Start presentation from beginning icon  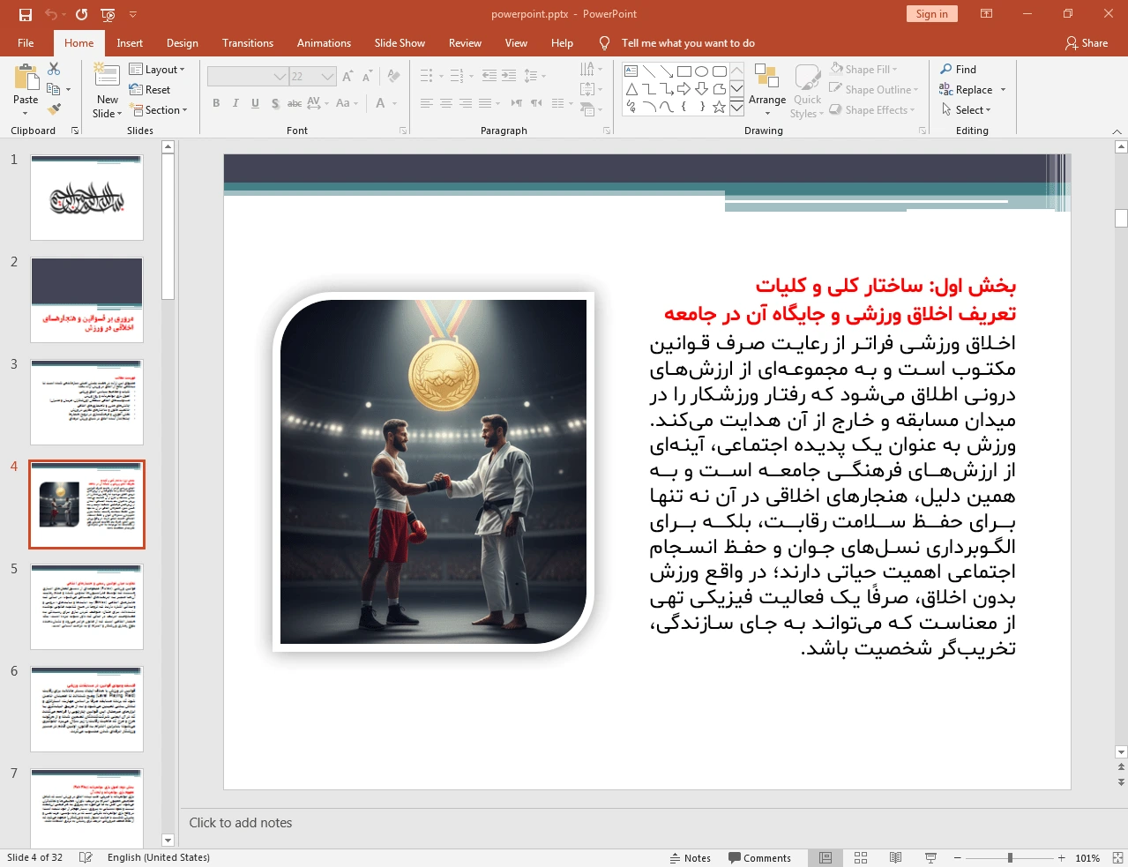tap(108, 14)
